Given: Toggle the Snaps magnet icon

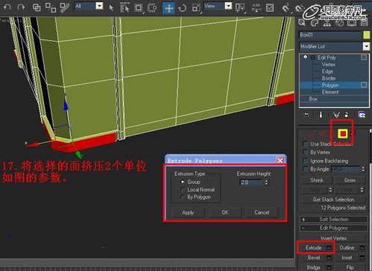Looking at the screenshot, I should (286, 8).
